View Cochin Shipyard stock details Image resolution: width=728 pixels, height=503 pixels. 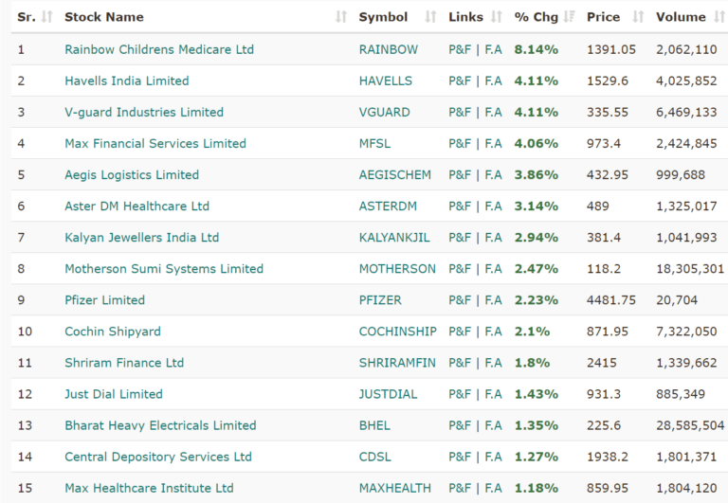pyautogui.click(x=113, y=331)
